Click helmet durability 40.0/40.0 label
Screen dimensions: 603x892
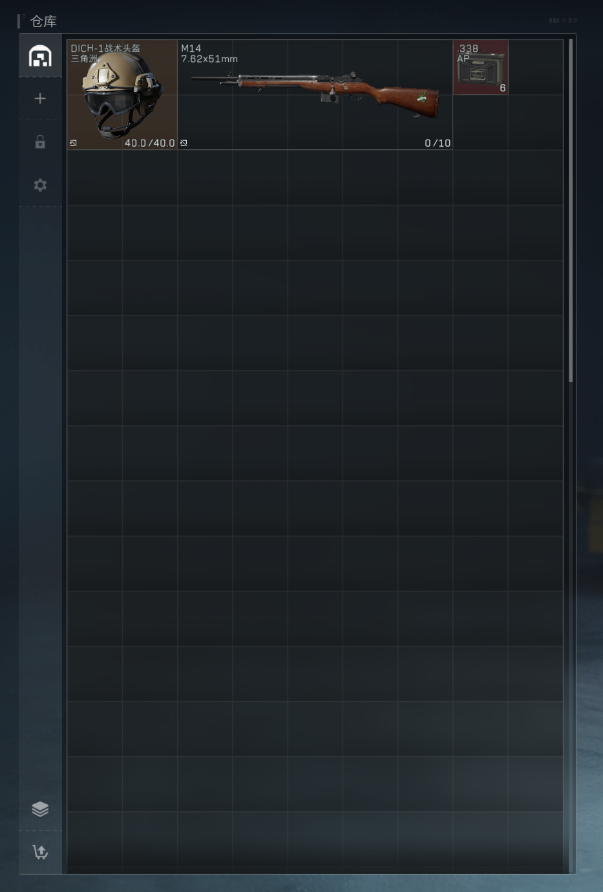[x=149, y=143]
